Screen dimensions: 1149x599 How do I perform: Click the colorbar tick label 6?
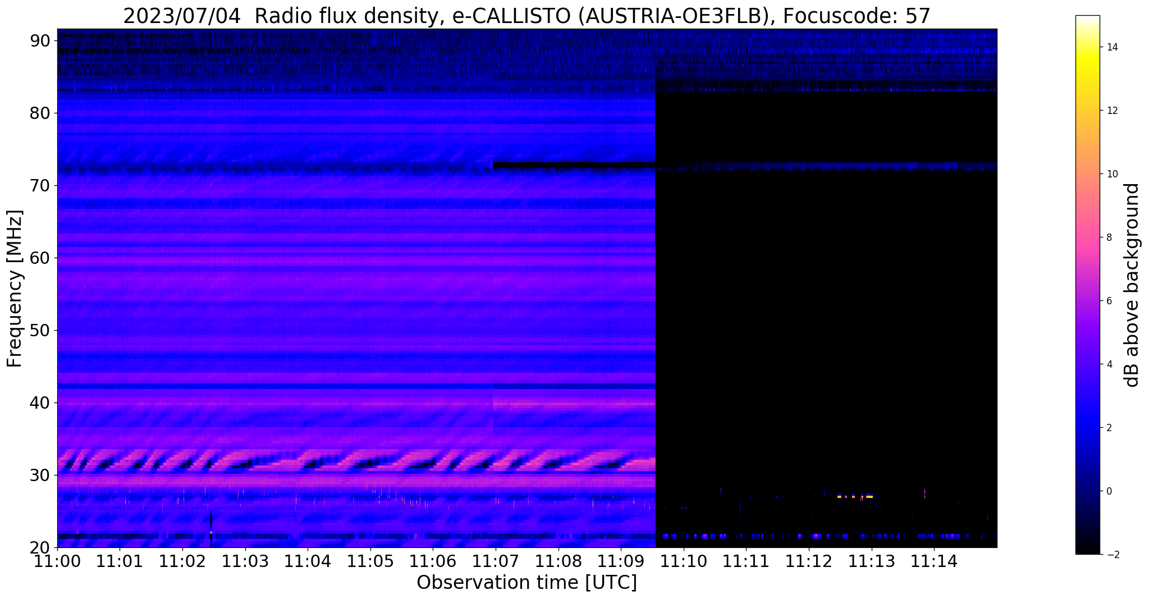(1109, 301)
